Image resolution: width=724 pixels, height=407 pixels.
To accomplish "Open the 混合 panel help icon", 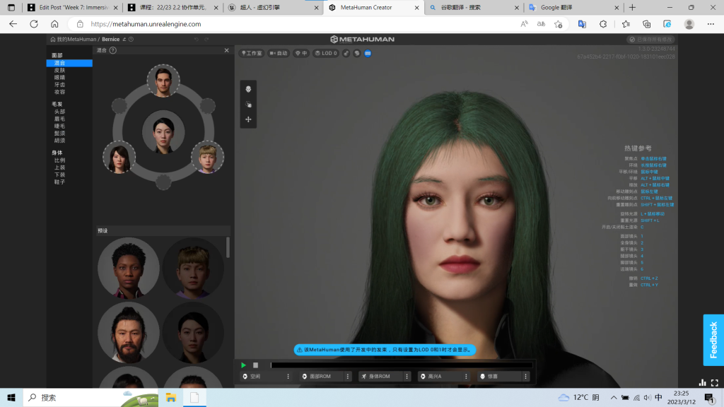I will [113, 50].
